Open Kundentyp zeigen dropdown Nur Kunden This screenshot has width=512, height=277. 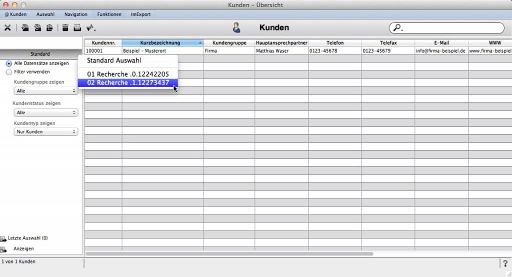(x=45, y=132)
